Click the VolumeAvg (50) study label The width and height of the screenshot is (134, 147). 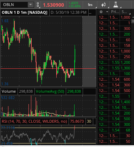point(50,91)
